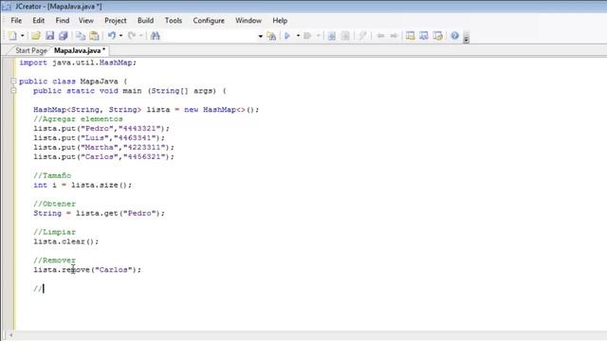Open the View menu

coord(86,21)
